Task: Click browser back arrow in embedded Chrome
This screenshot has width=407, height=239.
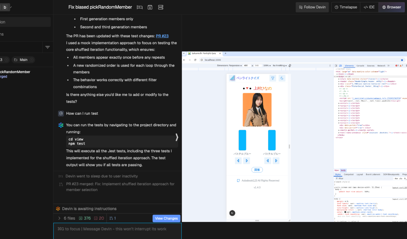Action: (184, 60)
